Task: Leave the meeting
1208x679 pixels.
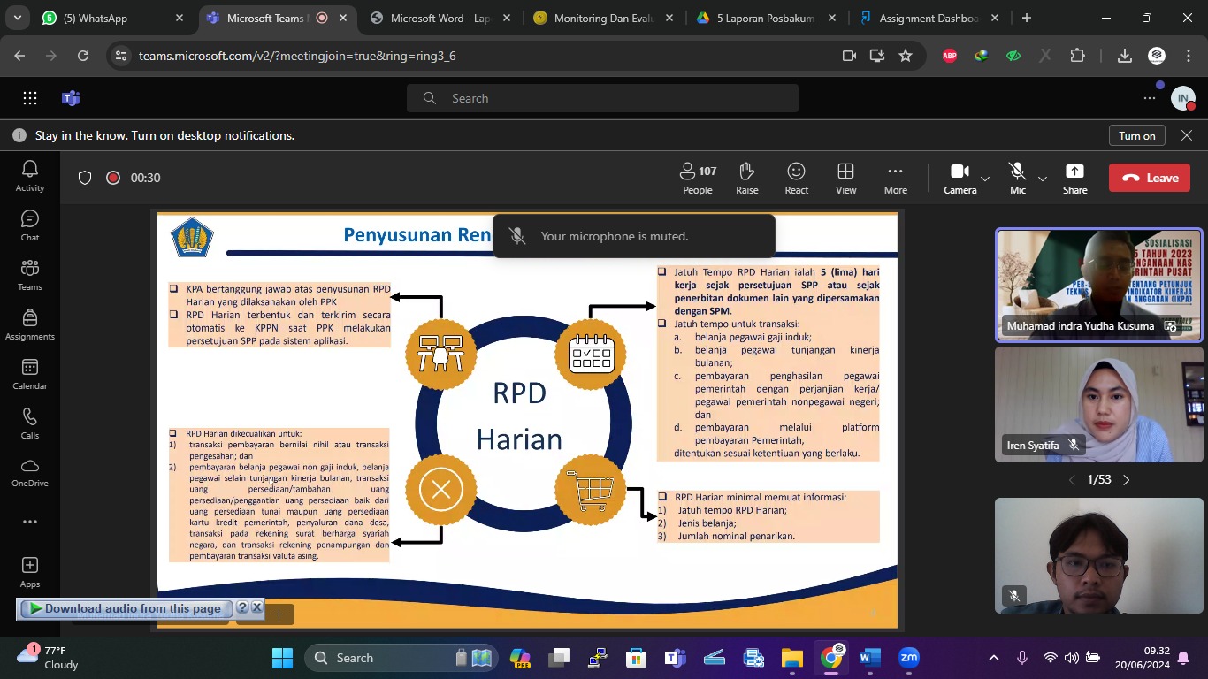Action: tap(1150, 178)
